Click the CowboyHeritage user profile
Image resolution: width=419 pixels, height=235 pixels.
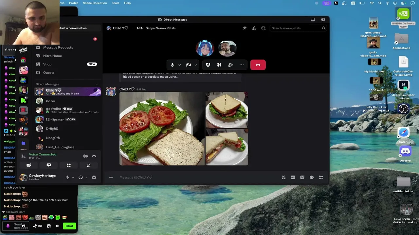click(39, 177)
